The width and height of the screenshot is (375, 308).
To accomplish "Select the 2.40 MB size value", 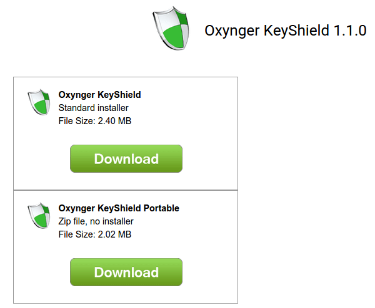I will [x=114, y=121].
